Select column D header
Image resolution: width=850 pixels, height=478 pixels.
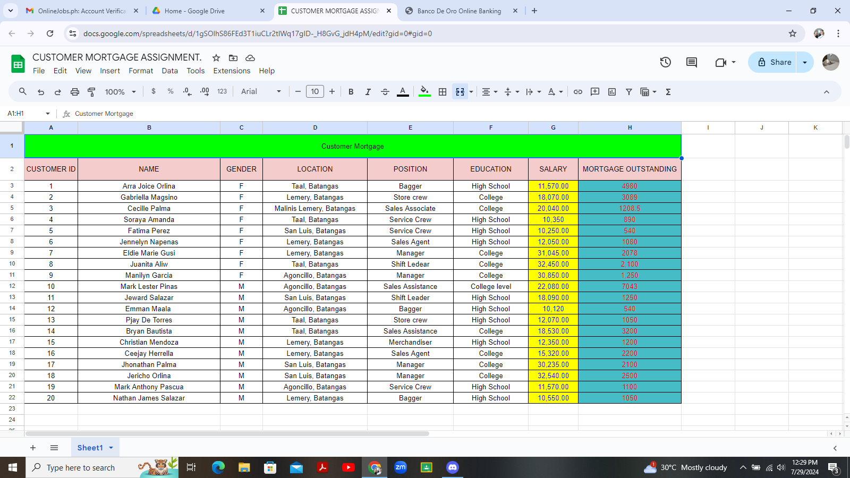coord(315,127)
